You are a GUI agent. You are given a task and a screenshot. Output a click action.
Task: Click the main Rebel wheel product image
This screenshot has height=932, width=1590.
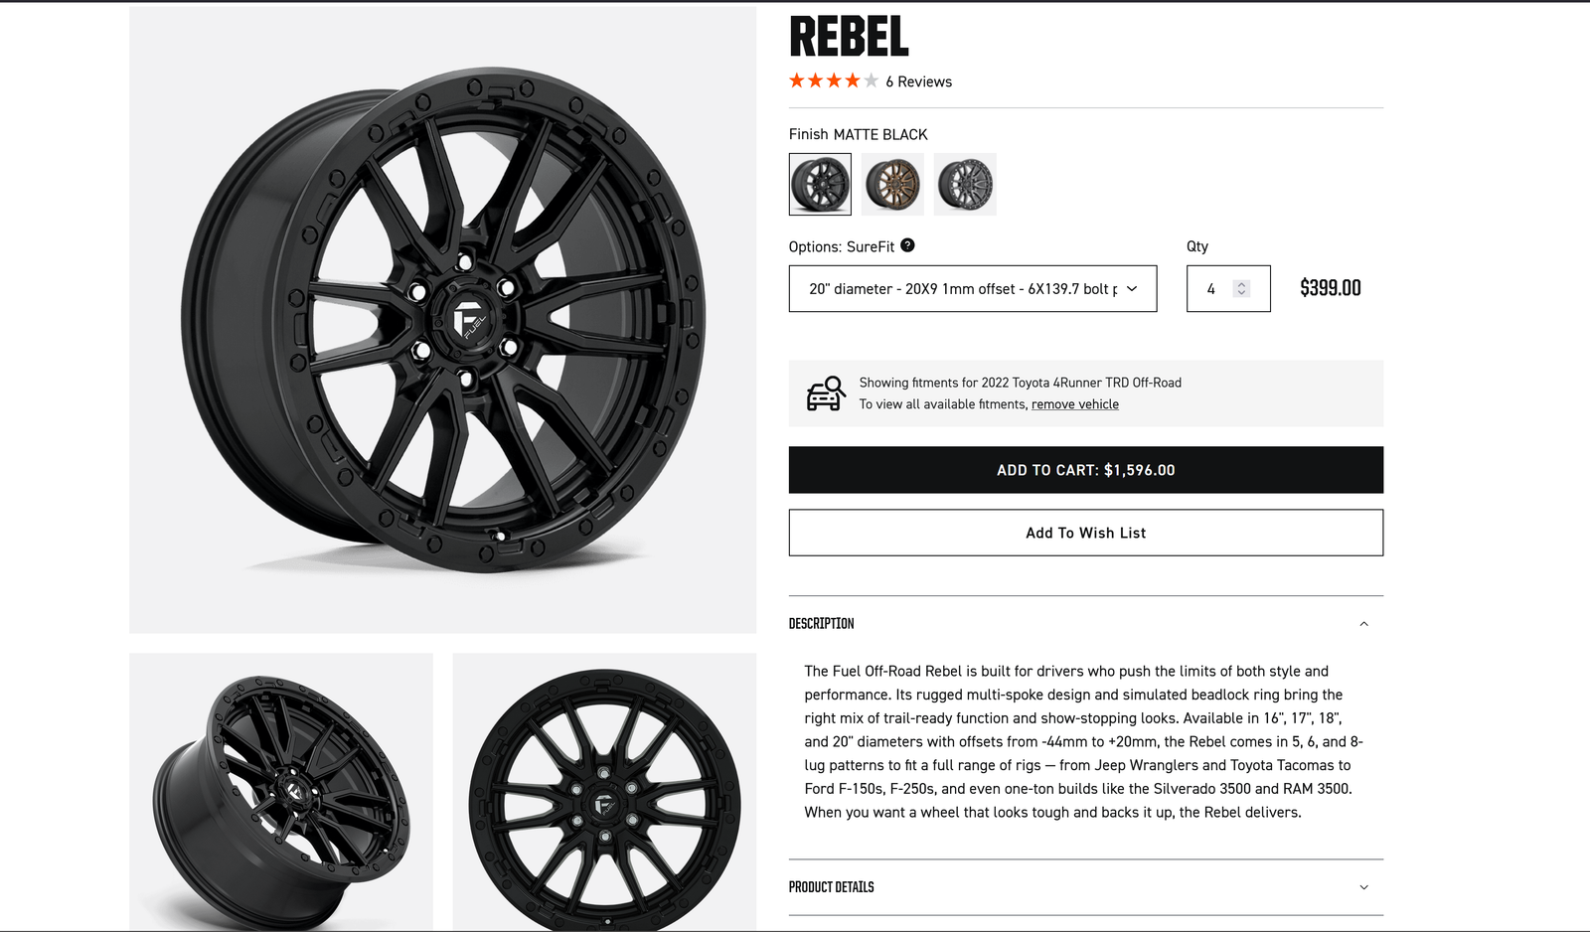[442, 320]
